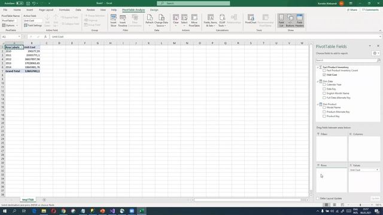Collapse the Fact Product Inventory group

318,67
